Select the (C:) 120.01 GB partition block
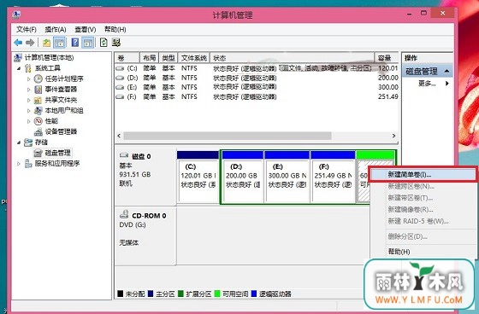 198,177
